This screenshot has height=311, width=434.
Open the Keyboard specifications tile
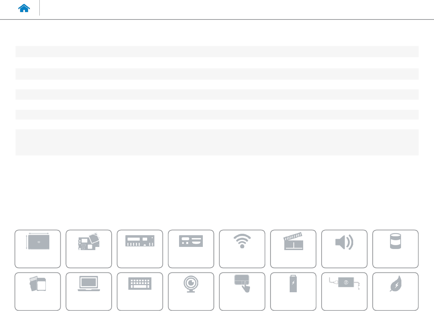(140, 291)
